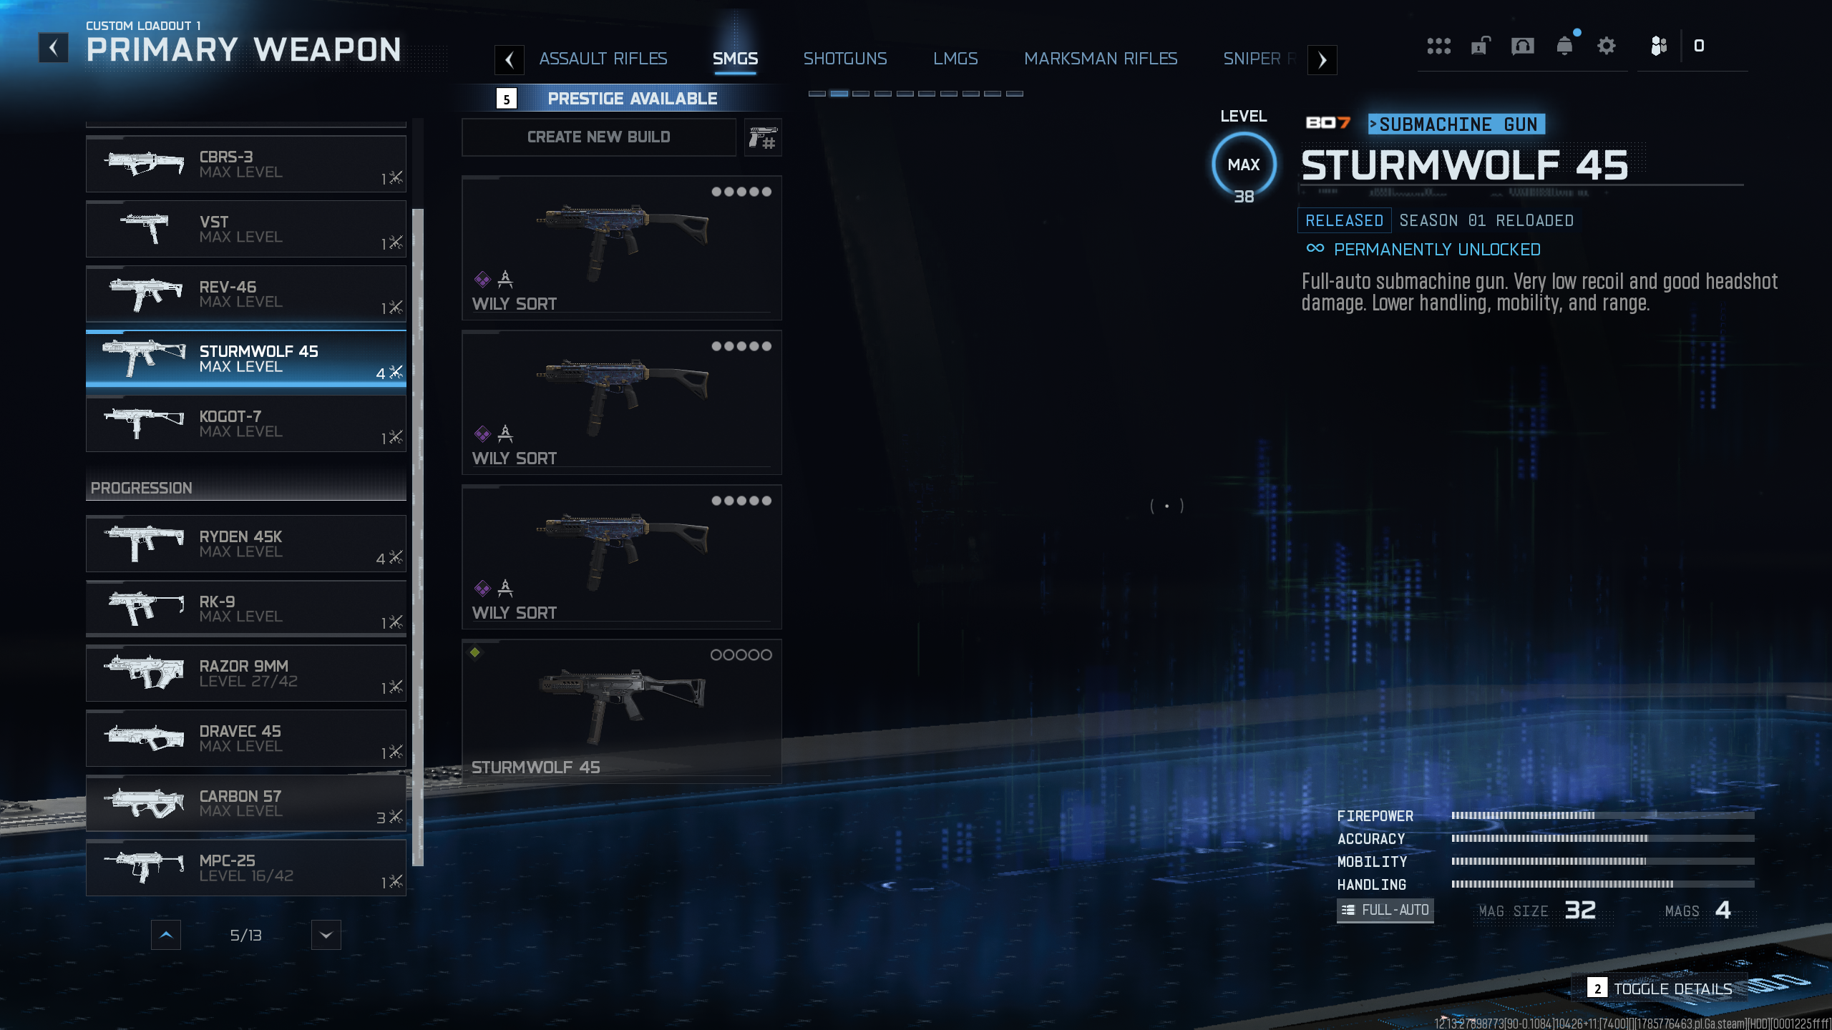Click the Accuracy stat bar
The height and width of the screenshot is (1030, 1832).
[x=1603, y=838]
